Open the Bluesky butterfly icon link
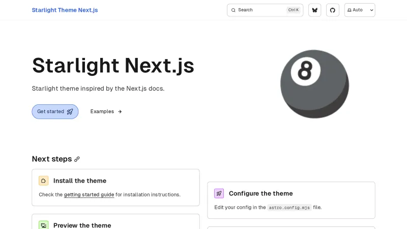The width and height of the screenshot is (407, 229). point(314,10)
